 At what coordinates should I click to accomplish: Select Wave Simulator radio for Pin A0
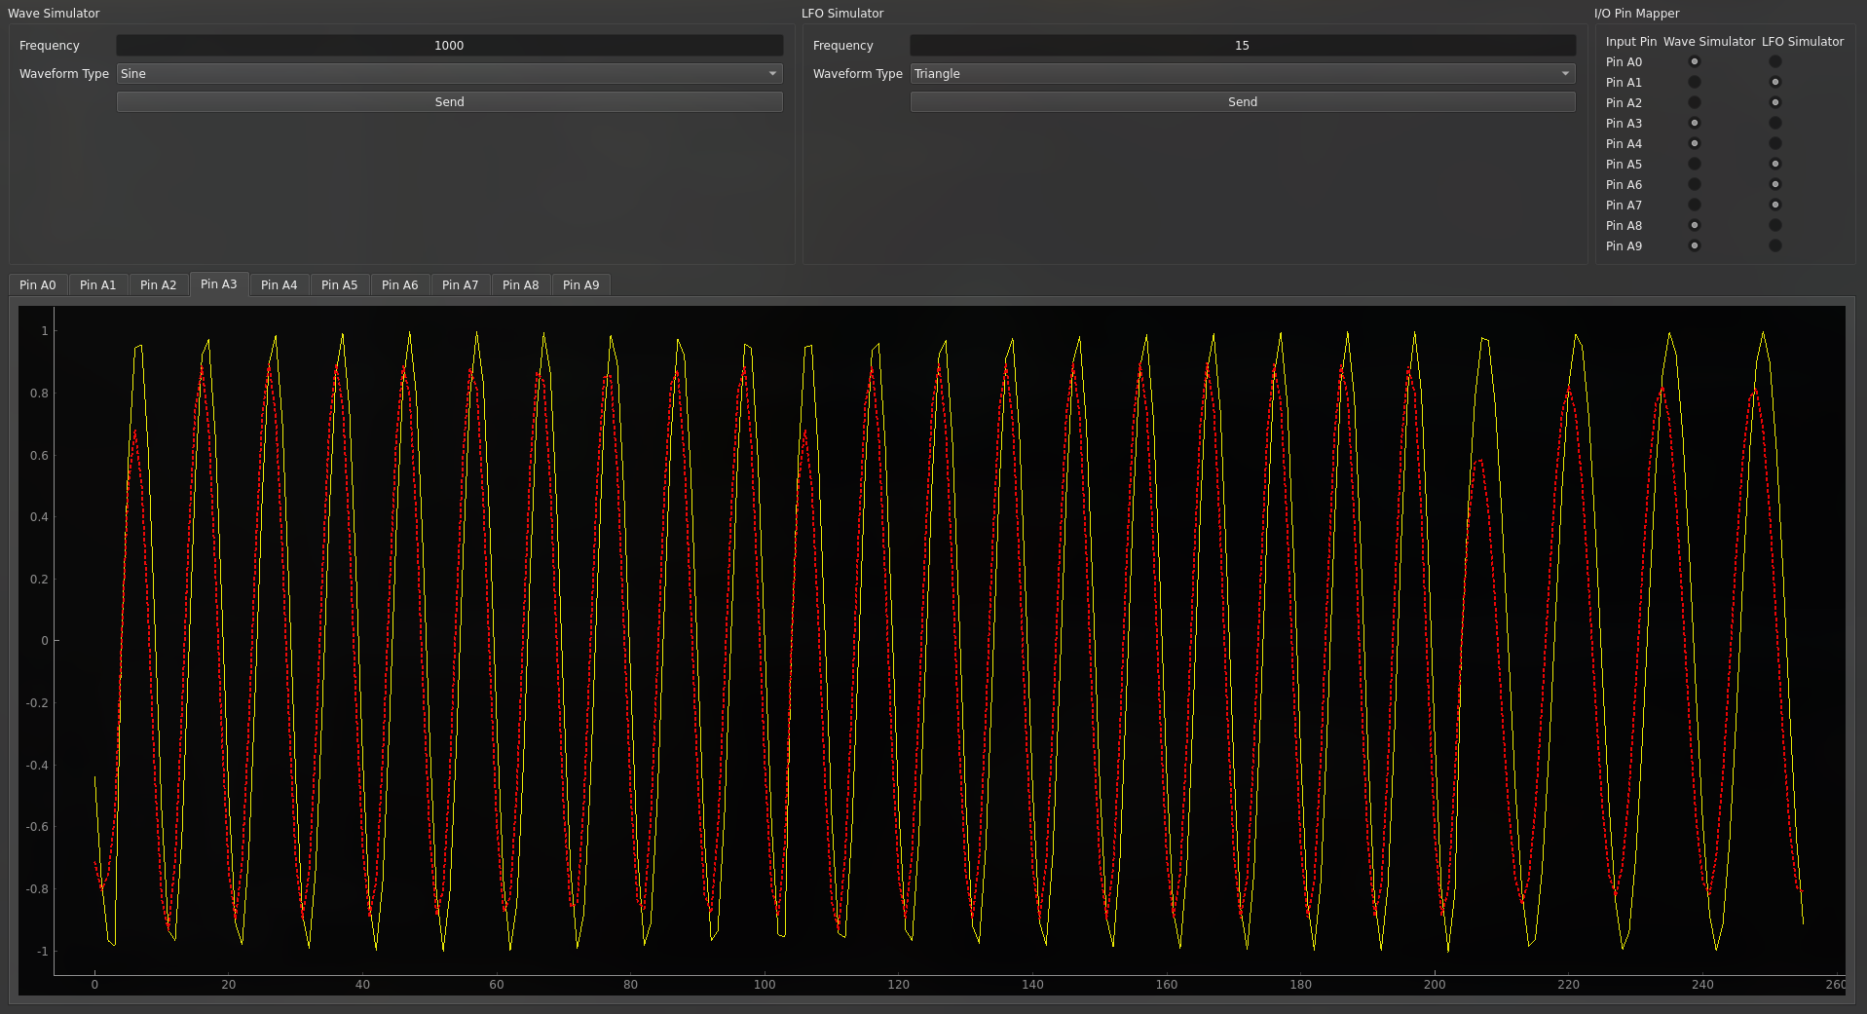point(1695,61)
